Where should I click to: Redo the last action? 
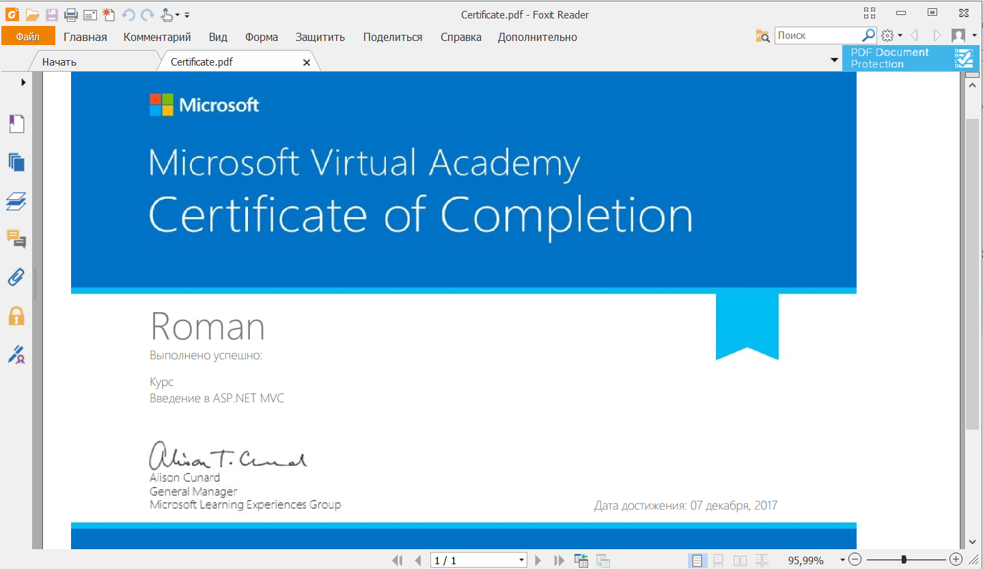[x=147, y=14]
